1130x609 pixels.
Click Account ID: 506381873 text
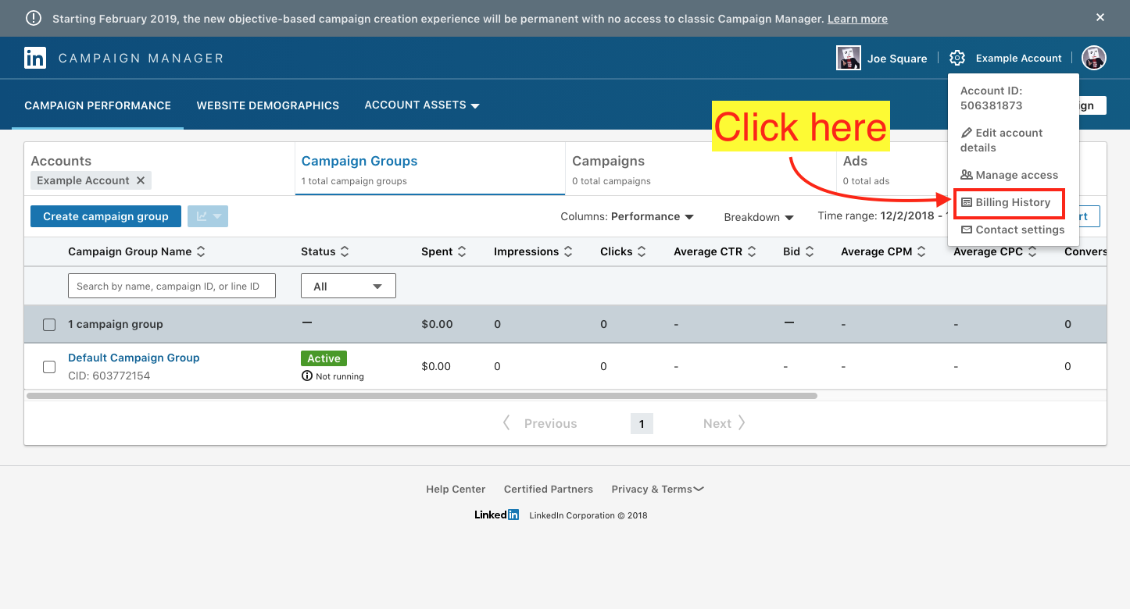991,98
